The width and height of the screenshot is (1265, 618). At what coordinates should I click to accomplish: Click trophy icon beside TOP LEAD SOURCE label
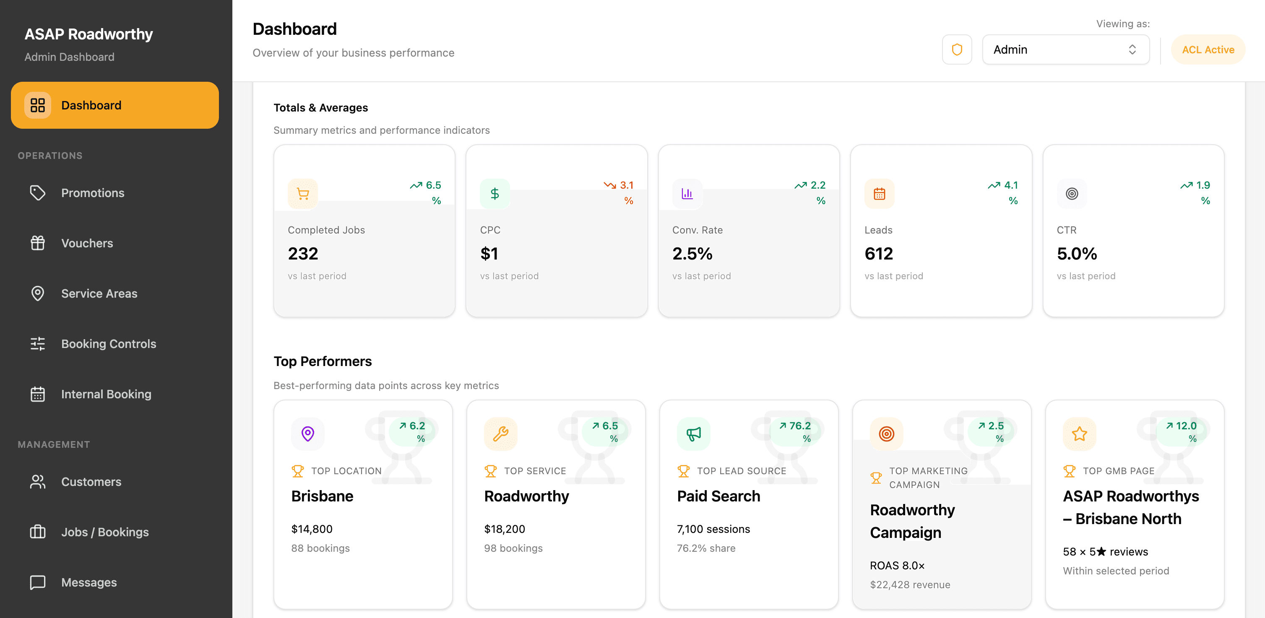tap(683, 471)
